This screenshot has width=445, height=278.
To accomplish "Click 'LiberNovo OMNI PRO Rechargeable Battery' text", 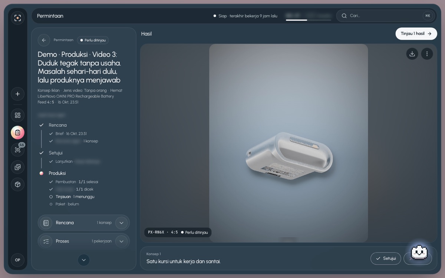I will (x=76, y=96).
